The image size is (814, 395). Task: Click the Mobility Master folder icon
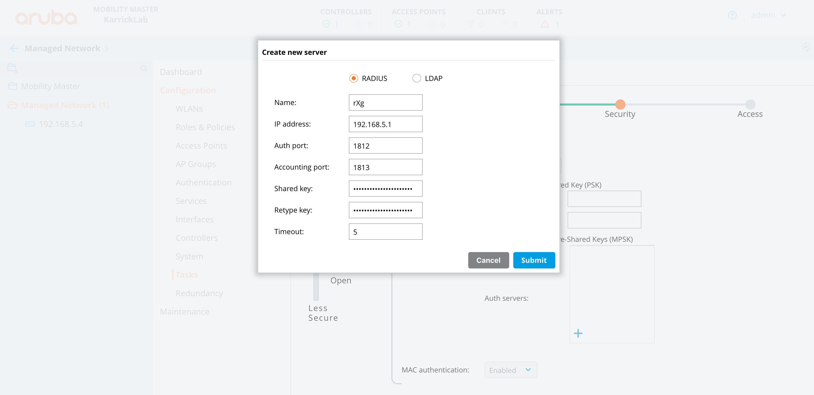[13, 86]
